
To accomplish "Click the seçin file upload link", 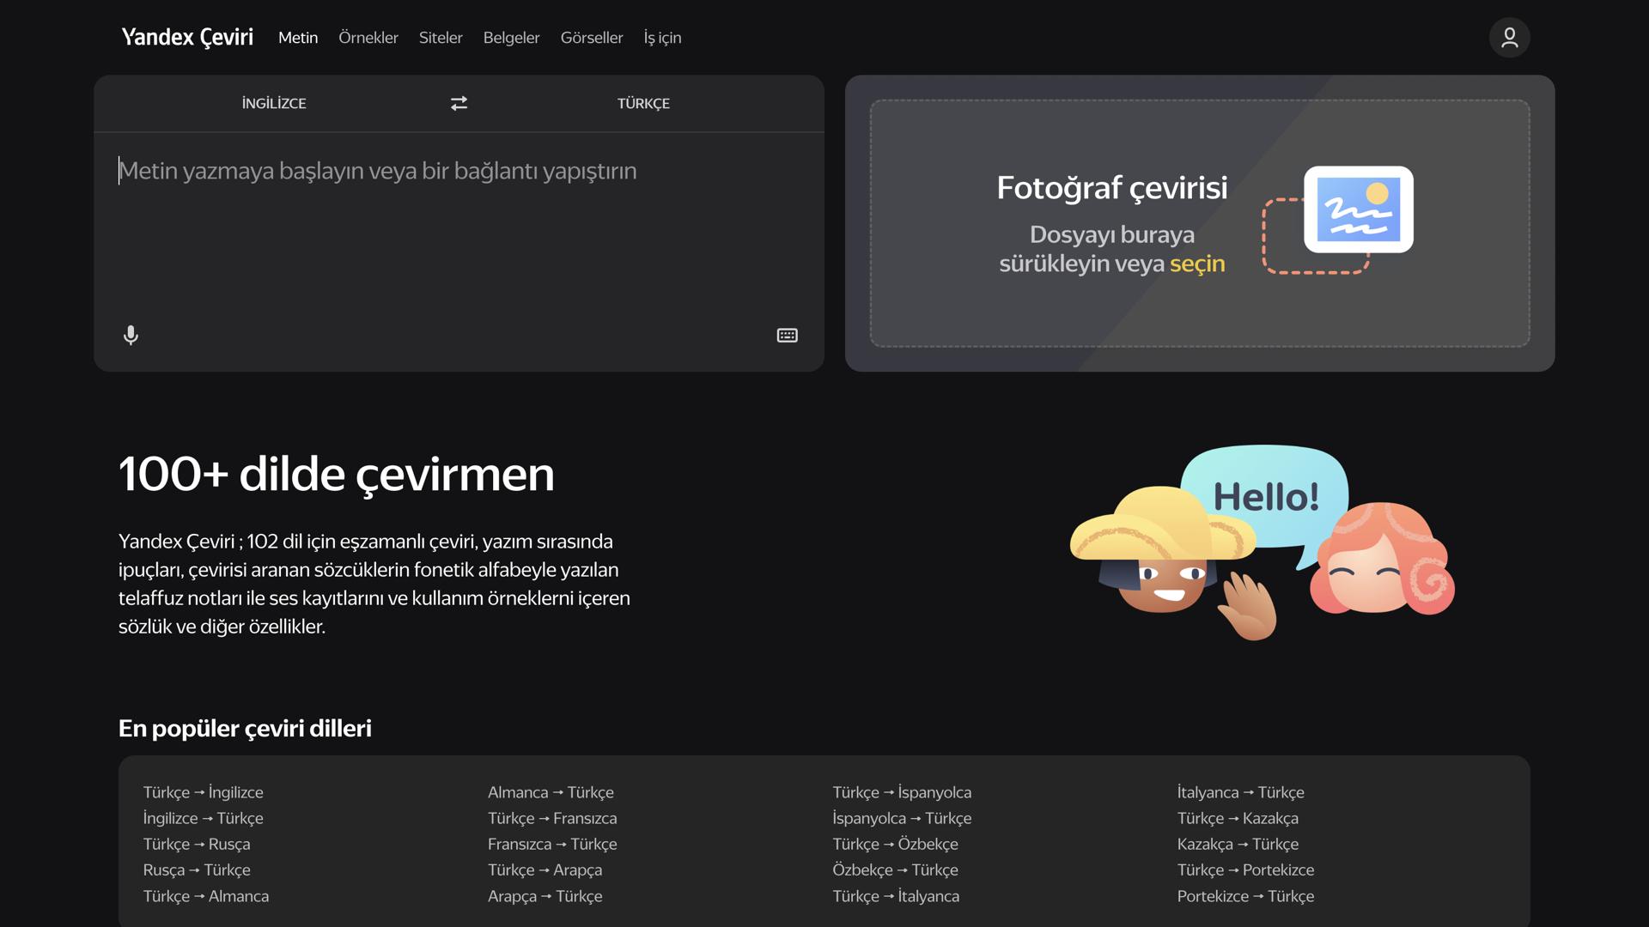I will [1199, 264].
